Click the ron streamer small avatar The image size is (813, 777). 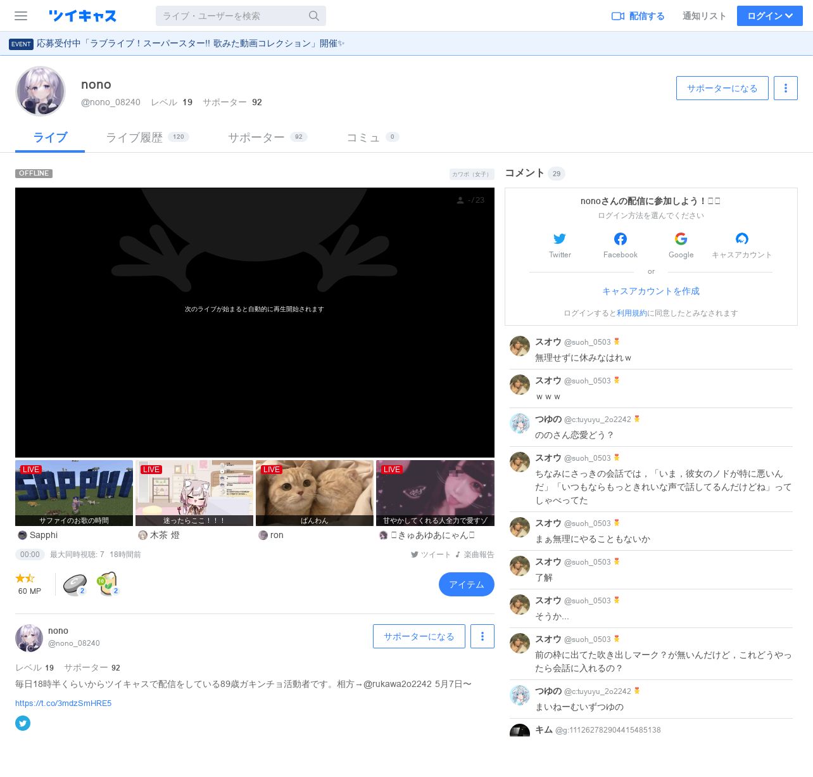263,536
